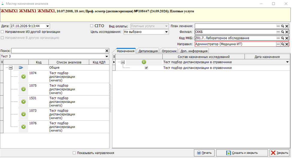Clear the План лечения field with X

(x=287, y=26)
